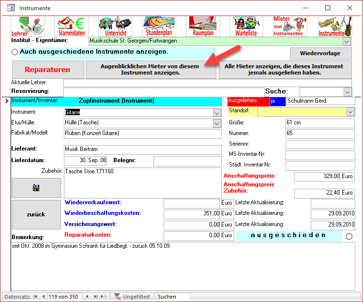The height and width of the screenshot is (302, 363).
Task: Enable 'Auch ausgeschiedene Instrumente anzeigen' option
Action: coord(15,52)
